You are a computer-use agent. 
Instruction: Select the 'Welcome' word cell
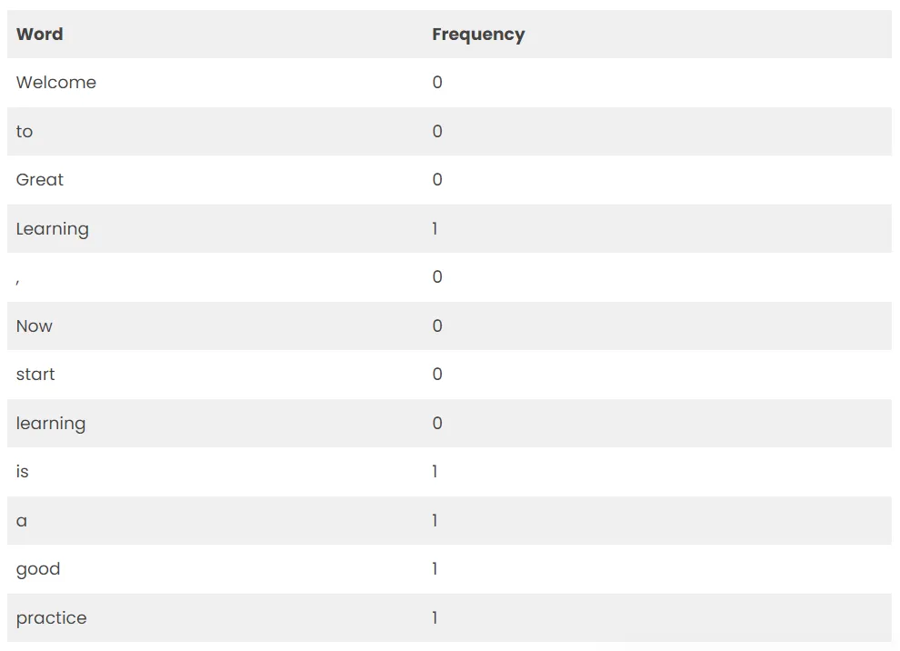pyautogui.click(x=56, y=83)
